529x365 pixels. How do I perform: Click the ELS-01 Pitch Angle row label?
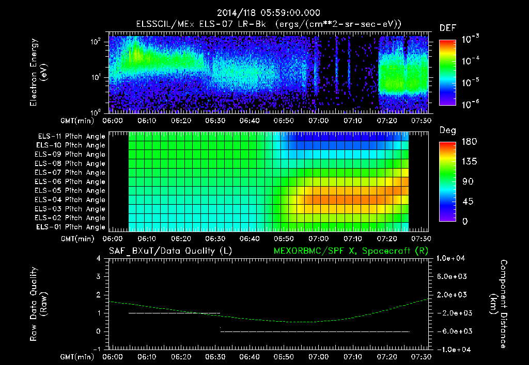71,227
